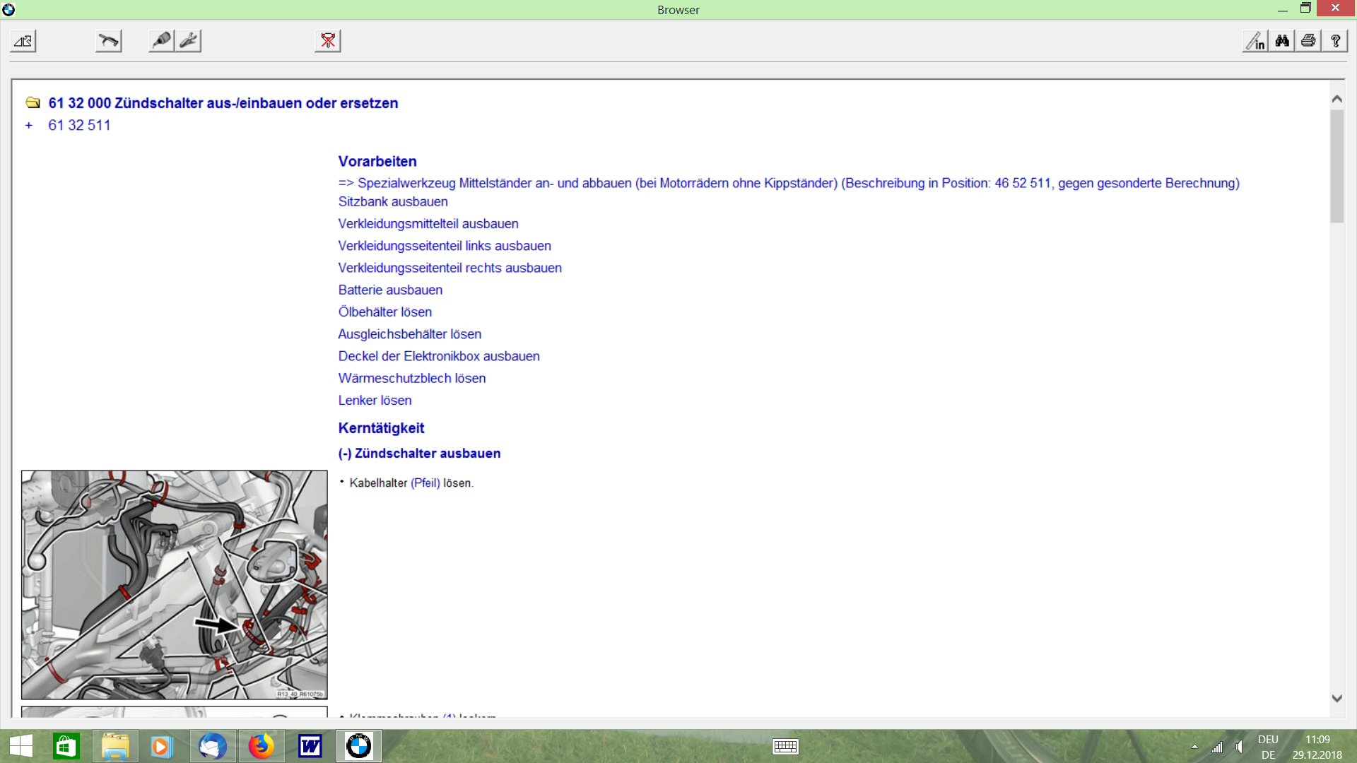Open the Sitzbank ausbauen link

393,201
